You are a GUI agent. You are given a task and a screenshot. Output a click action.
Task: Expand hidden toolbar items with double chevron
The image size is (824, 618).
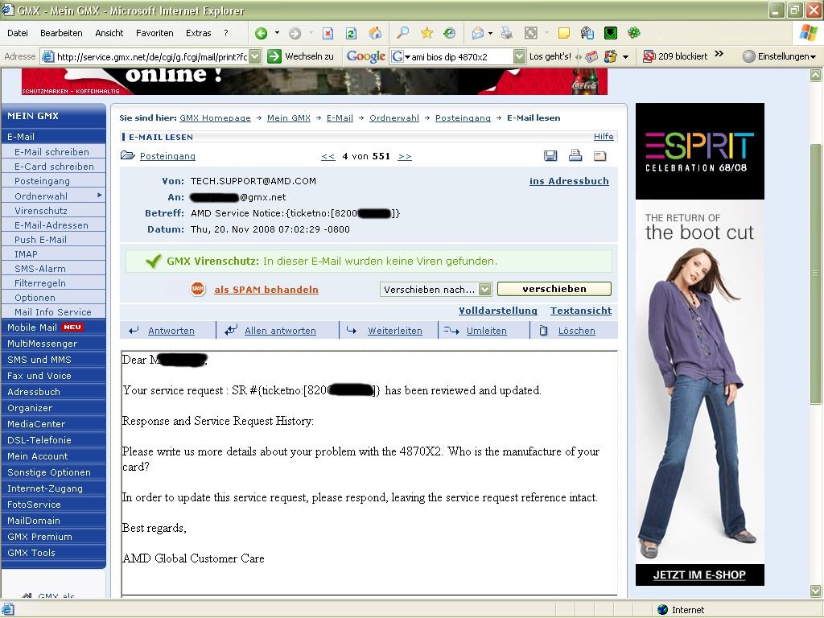(x=719, y=54)
